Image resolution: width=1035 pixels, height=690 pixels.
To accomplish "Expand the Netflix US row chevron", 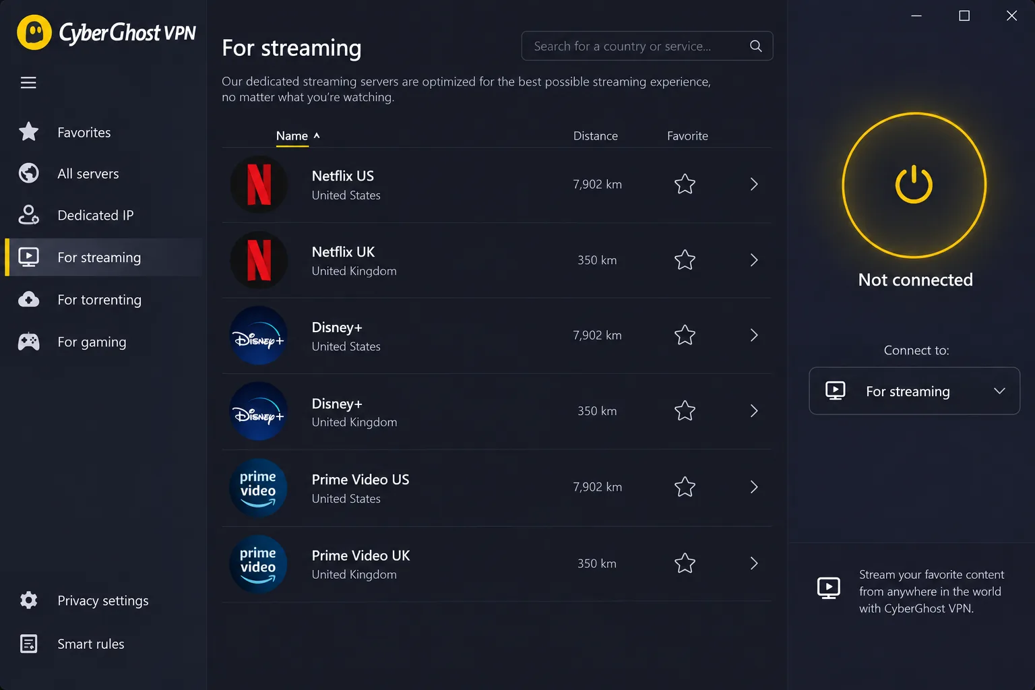I will pyautogui.click(x=754, y=184).
